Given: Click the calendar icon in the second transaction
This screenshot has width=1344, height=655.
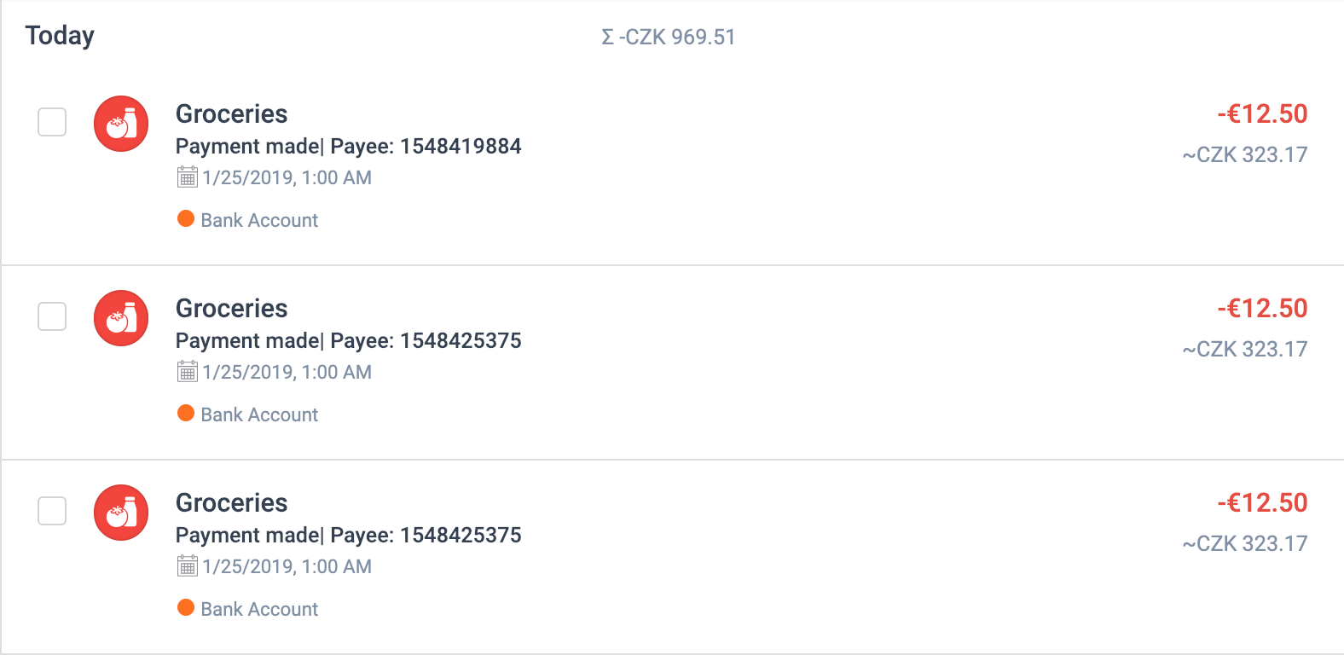Looking at the screenshot, I should [188, 372].
